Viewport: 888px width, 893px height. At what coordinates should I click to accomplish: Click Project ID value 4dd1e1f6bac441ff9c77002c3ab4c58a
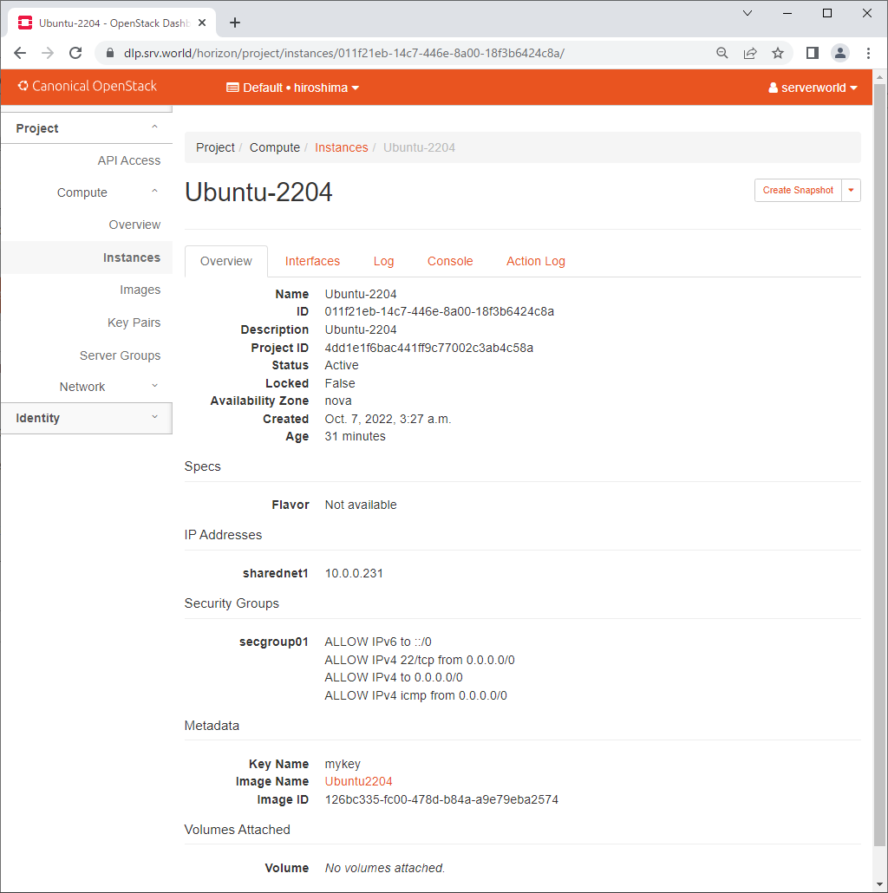pyautogui.click(x=429, y=348)
